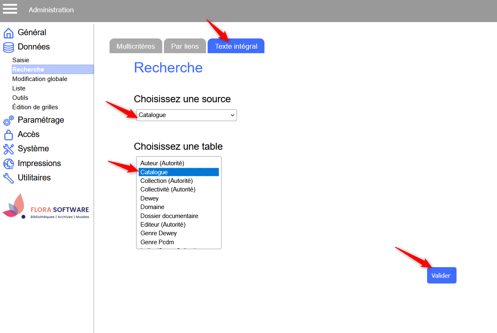Viewport: 497px width, 333px height.
Task: Switch to the Multicritères tab
Action: [x=136, y=46]
